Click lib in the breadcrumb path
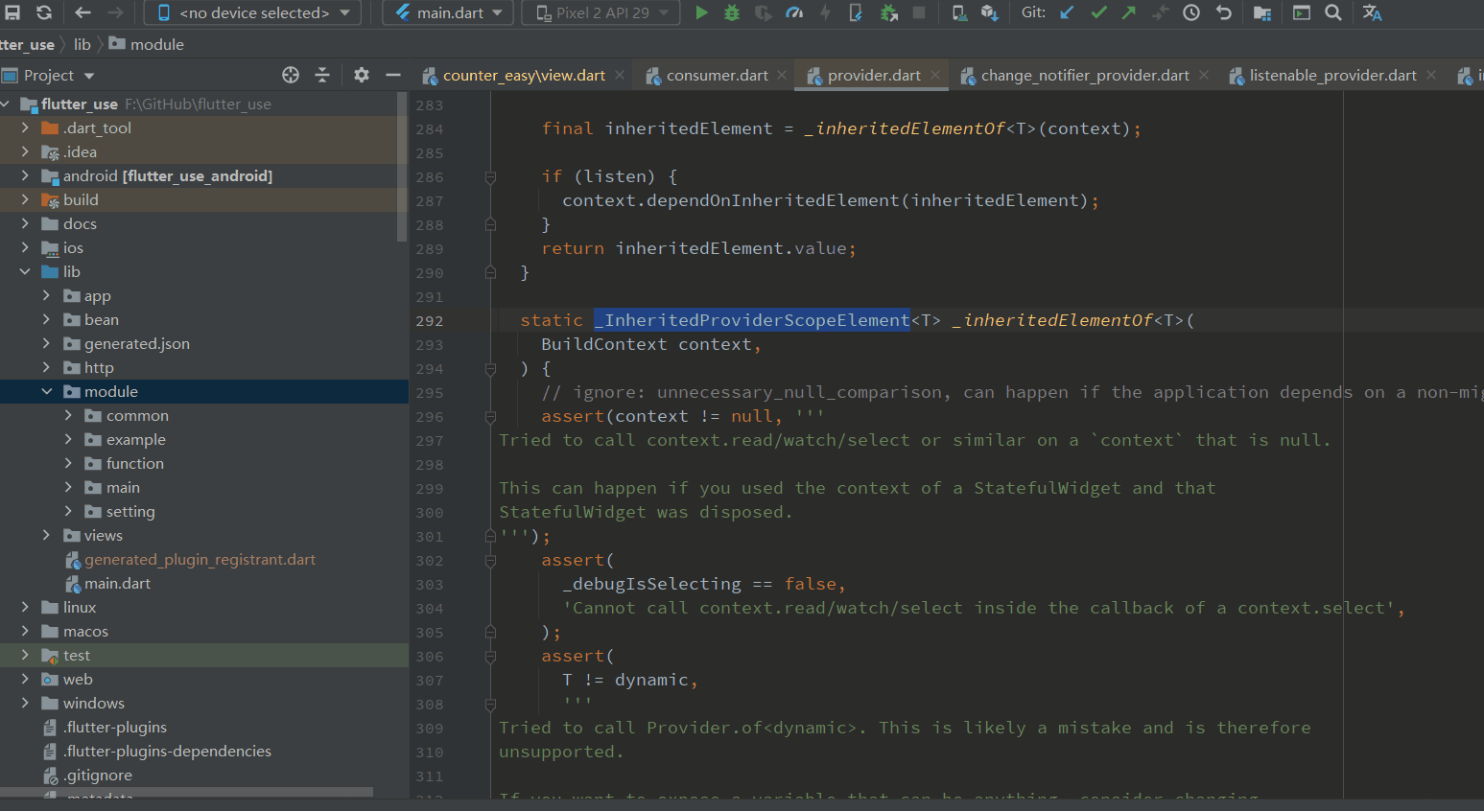This screenshot has height=811, width=1484. [x=82, y=44]
